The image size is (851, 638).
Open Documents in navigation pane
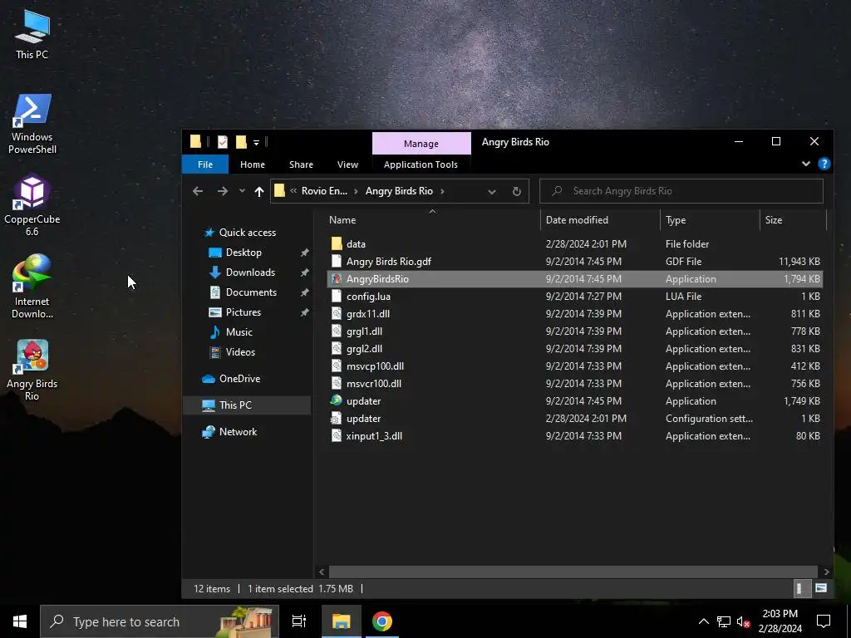(x=251, y=292)
